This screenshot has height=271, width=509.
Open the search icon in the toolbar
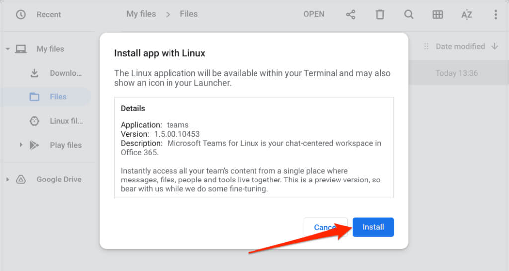409,15
